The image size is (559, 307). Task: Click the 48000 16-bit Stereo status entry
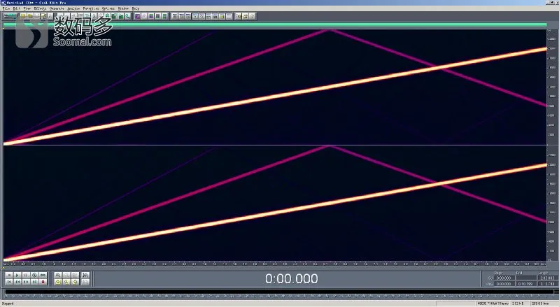(493, 304)
